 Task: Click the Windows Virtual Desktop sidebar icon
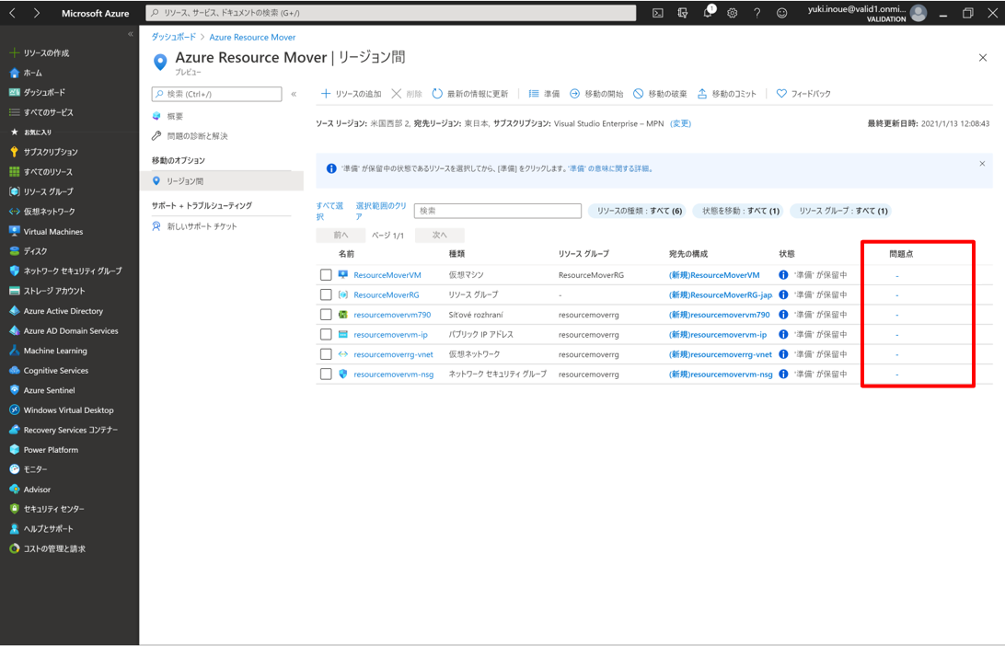tap(15, 410)
